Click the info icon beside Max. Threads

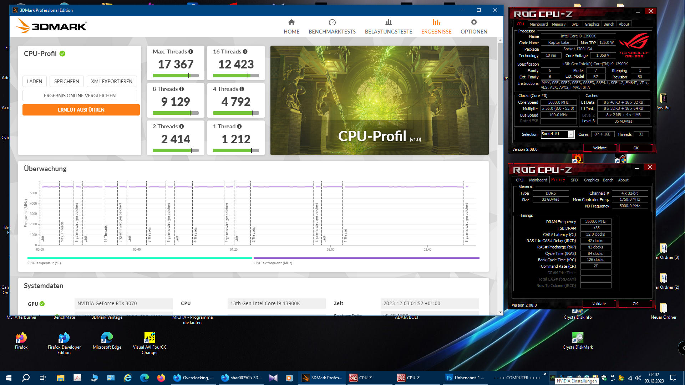tap(191, 52)
